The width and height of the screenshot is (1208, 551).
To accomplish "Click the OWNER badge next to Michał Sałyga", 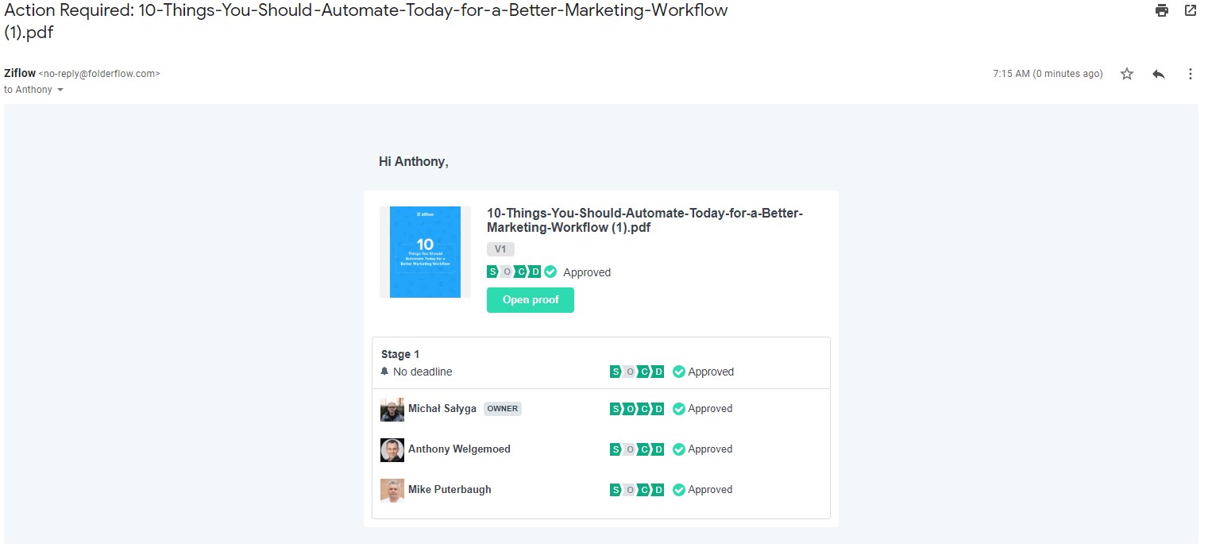I will point(502,409).
